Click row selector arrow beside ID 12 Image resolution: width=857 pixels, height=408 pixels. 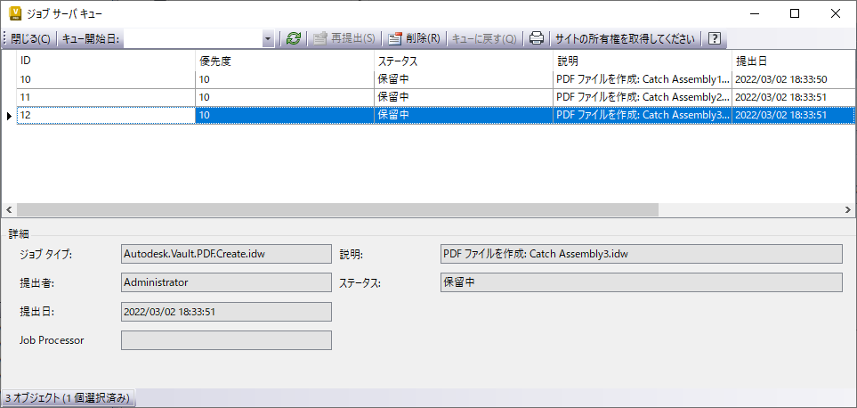pos(9,116)
